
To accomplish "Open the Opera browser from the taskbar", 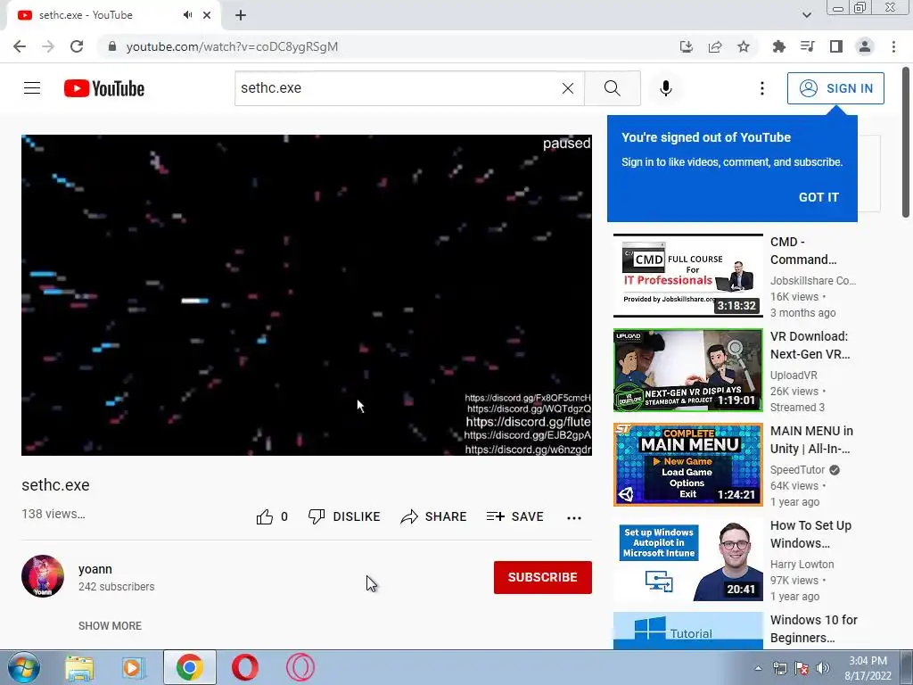I will pyautogui.click(x=245, y=667).
